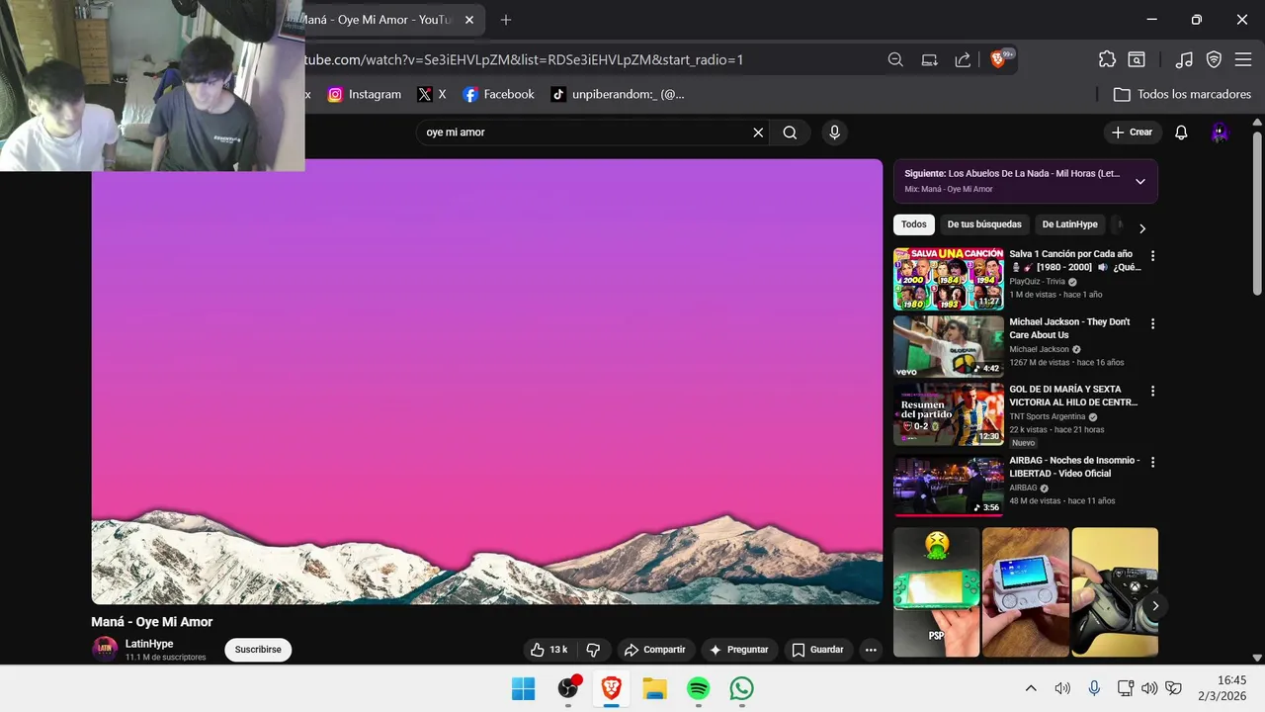The width and height of the screenshot is (1265, 712).
Task: Click the video player to pause playback
Action: 487,382
